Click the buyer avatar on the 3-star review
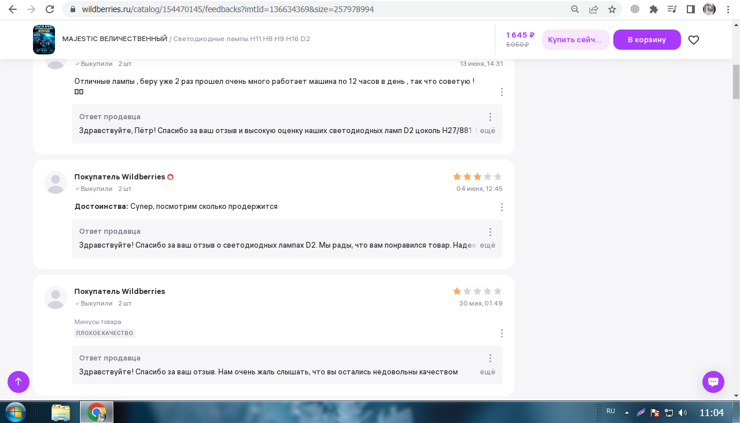This screenshot has width=740, height=423. (x=56, y=182)
